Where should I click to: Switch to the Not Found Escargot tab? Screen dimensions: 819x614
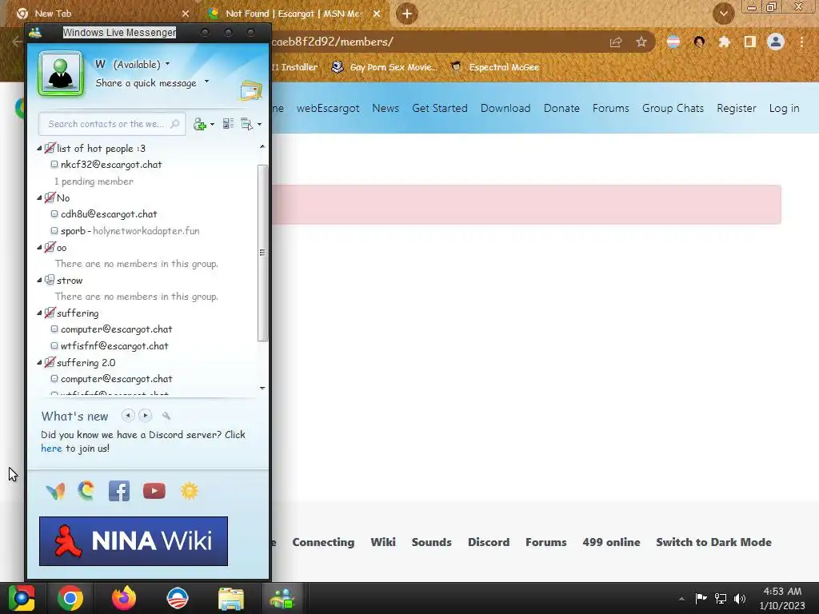[x=293, y=14]
